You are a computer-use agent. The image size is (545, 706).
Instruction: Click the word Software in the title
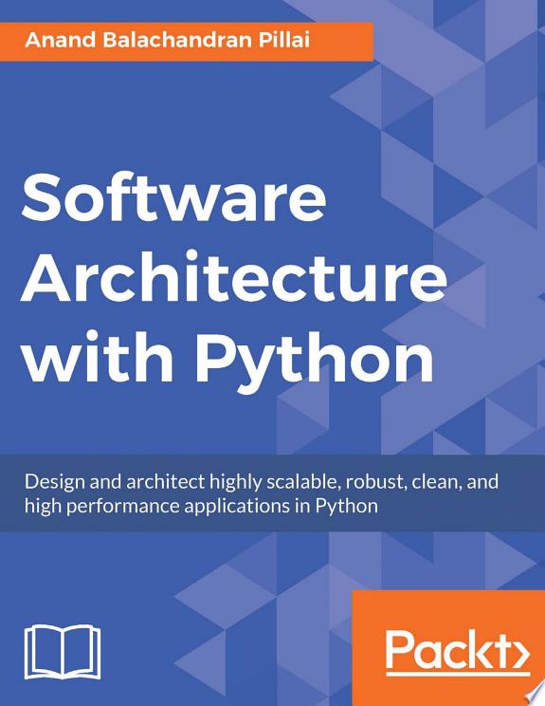tap(173, 196)
